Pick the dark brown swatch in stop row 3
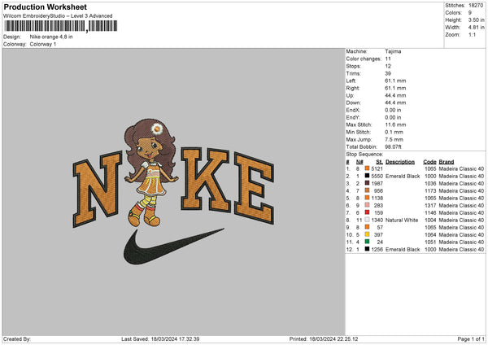 click(x=368, y=183)
